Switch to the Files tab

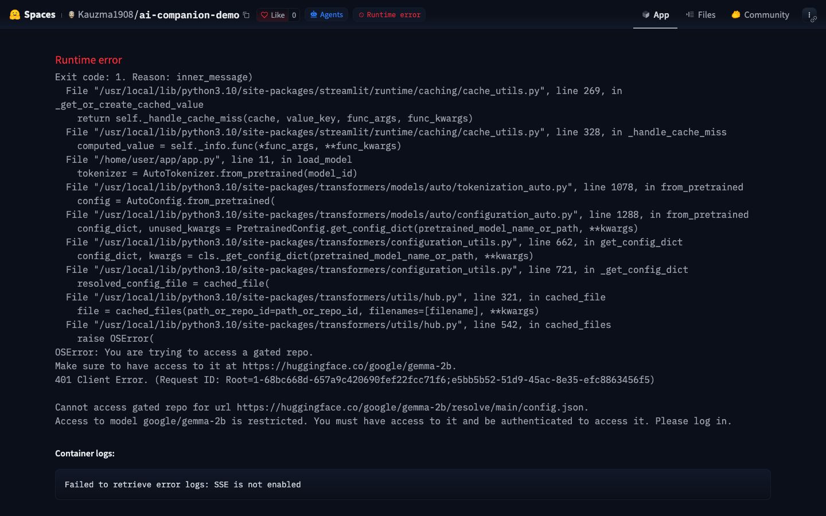click(x=700, y=15)
